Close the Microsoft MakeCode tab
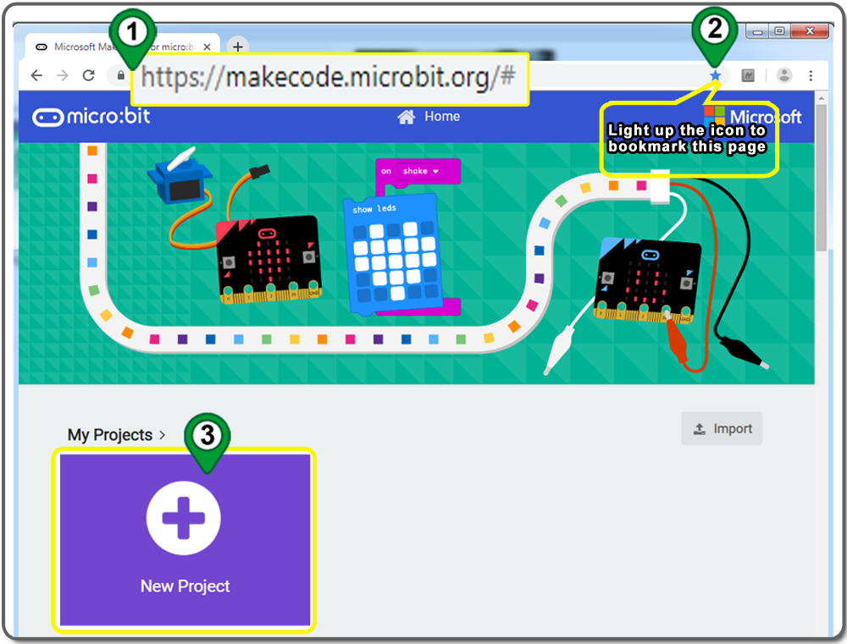The image size is (847, 644). coord(207,47)
